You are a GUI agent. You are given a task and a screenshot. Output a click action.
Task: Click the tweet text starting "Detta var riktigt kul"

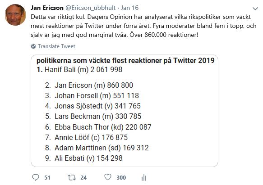pos(143,26)
